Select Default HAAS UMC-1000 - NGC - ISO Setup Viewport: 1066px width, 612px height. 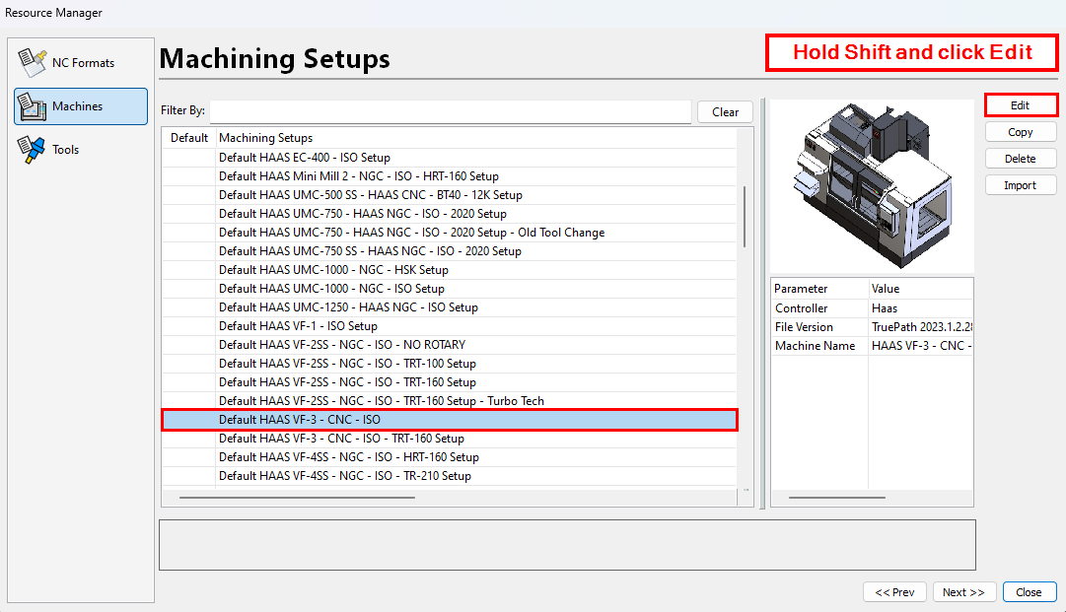pyautogui.click(x=450, y=289)
